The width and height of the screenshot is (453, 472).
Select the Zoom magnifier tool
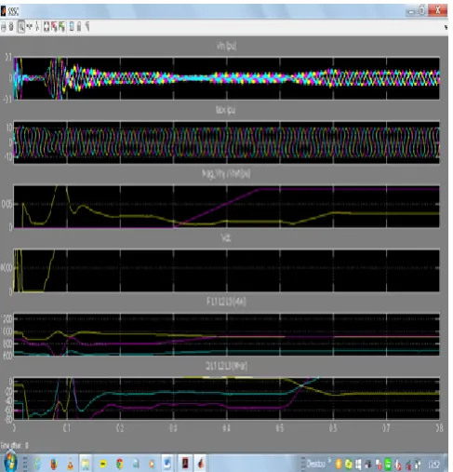21,27
